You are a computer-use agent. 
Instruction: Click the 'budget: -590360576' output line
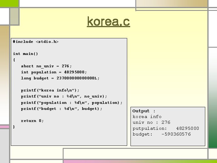pos(162,134)
